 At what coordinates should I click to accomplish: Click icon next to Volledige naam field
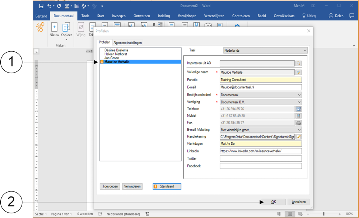(x=298, y=72)
